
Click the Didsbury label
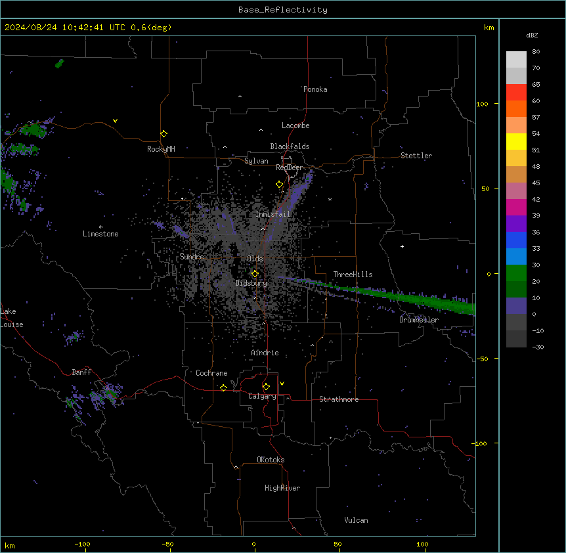pyautogui.click(x=251, y=283)
